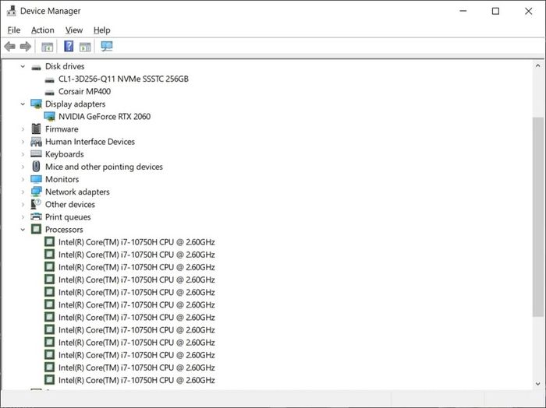Viewport: 546px width, 408px height.
Task: Click the Processors category icon
Action: [x=36, y=229]
